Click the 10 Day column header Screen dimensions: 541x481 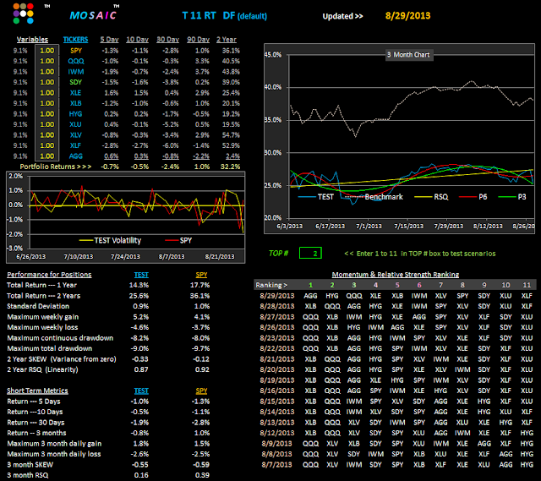click(x=137, y=40)
